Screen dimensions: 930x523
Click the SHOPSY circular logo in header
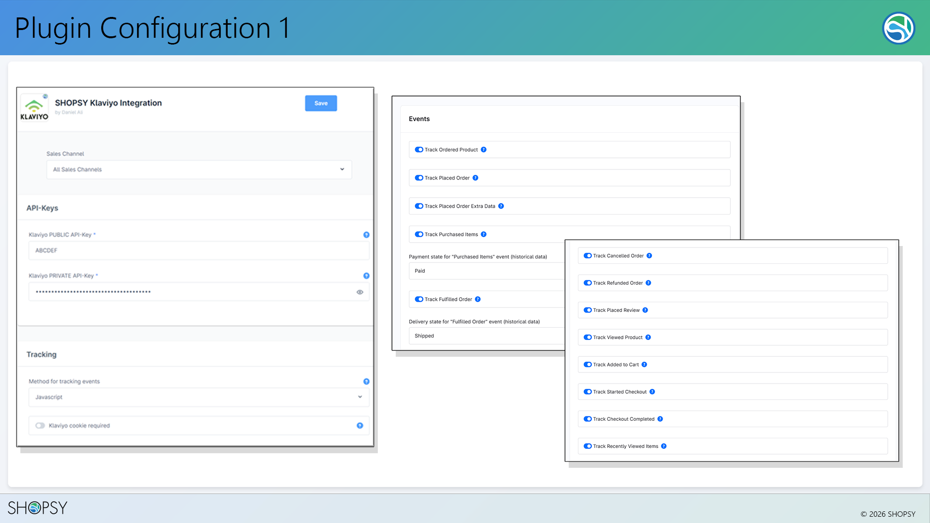click(x=899, y=28)
